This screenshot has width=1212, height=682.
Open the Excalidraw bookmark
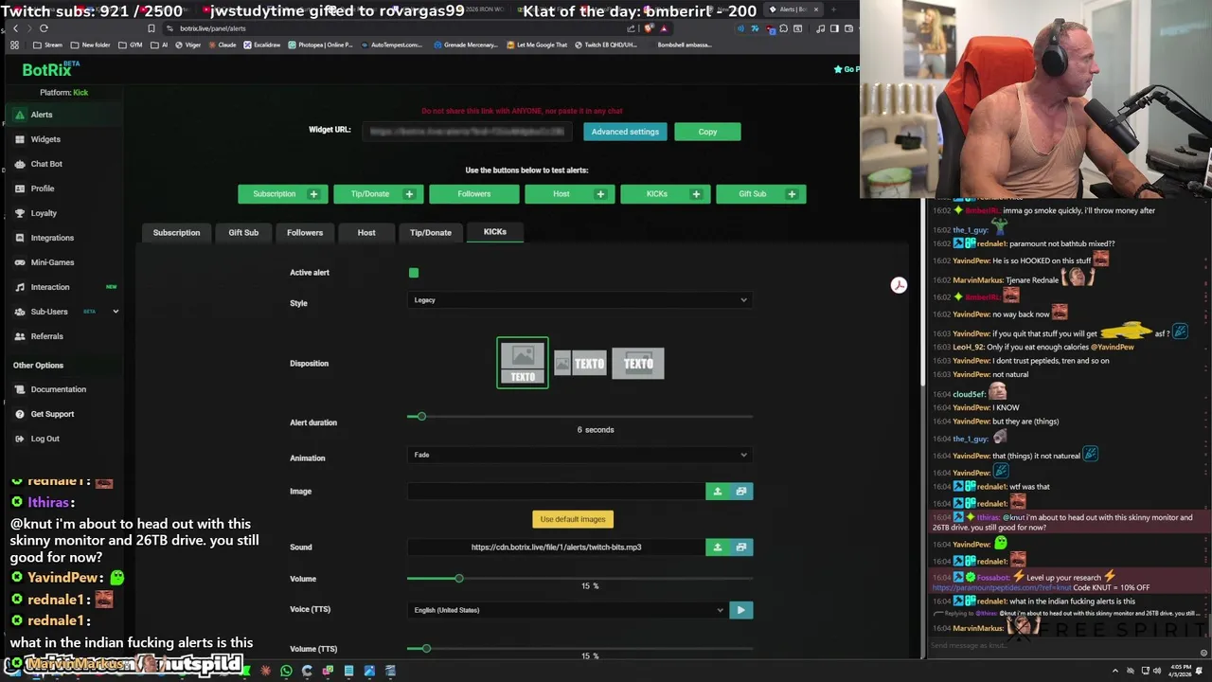[x=261, y=45]
